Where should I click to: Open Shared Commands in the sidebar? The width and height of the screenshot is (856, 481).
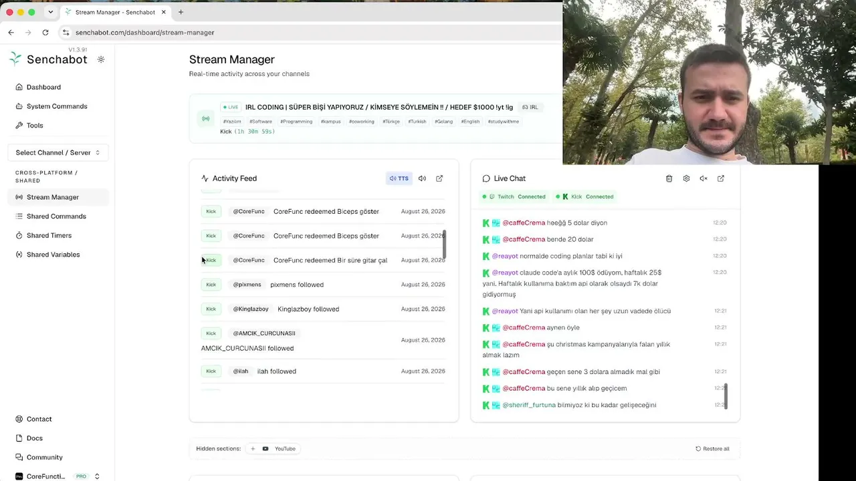tap(56, 216)
